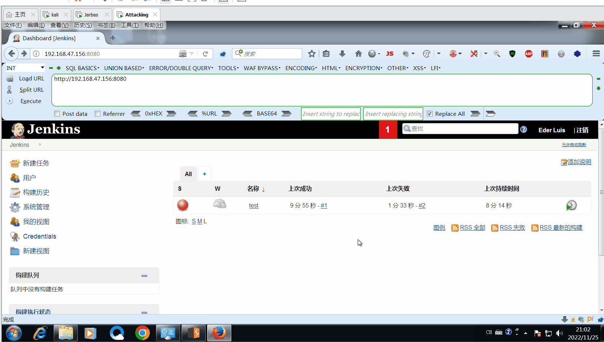Image resolution: width=604 pixels, height=342 pixels.
Task: Open Chrome from the taskbar
Action: point(142,333)
